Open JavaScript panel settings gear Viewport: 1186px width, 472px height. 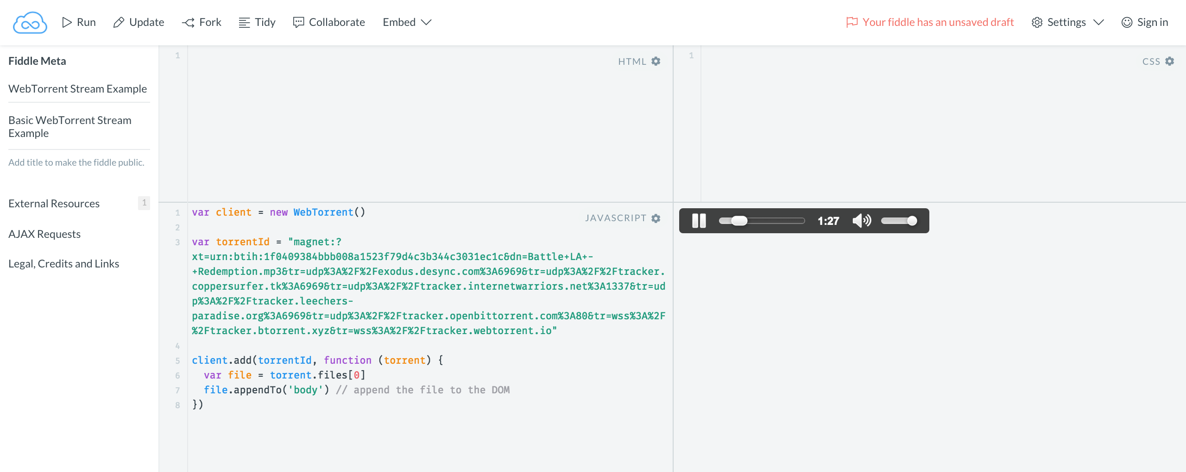656,218
